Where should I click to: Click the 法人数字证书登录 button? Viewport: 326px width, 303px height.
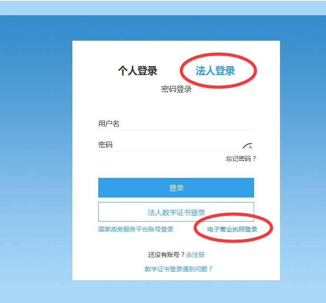coord(176,212)
